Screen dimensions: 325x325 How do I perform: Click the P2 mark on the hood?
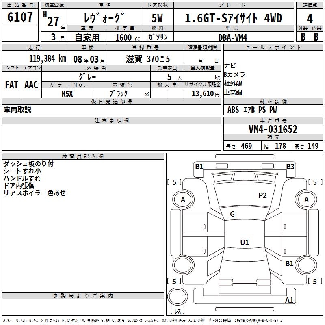point(262,195)
